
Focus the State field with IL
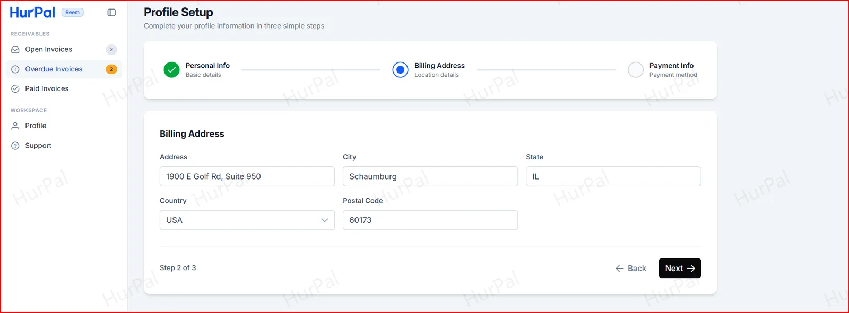(613, 176)
